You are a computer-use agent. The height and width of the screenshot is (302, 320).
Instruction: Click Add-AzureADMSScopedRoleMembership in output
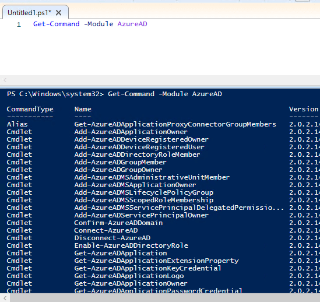pos(143,200)
